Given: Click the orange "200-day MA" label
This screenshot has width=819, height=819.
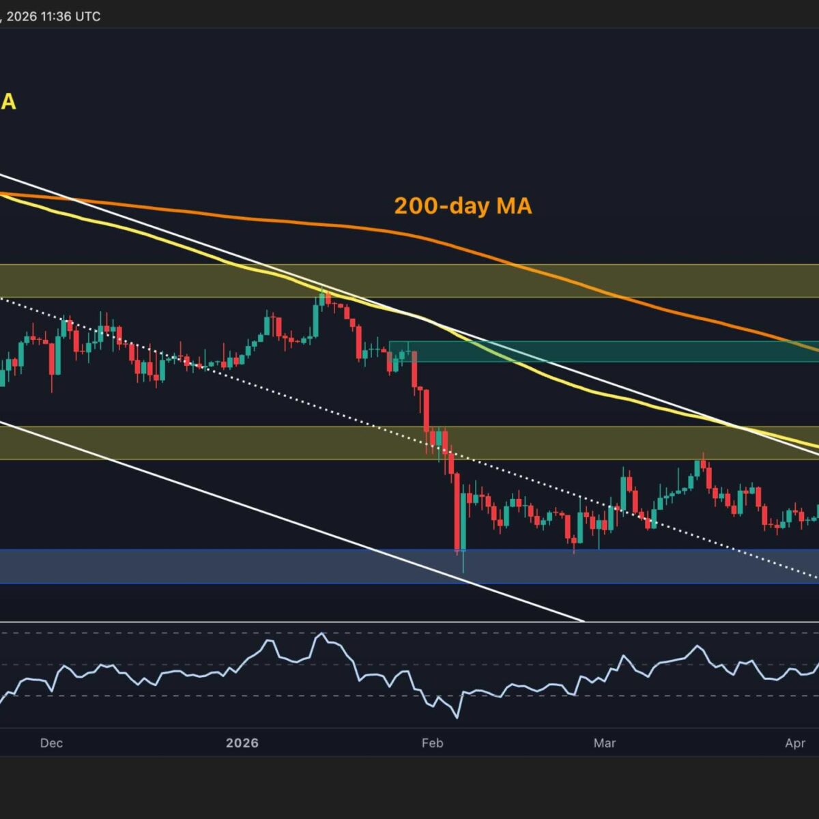Looking at the screenshot, I should tap(463, 205).
